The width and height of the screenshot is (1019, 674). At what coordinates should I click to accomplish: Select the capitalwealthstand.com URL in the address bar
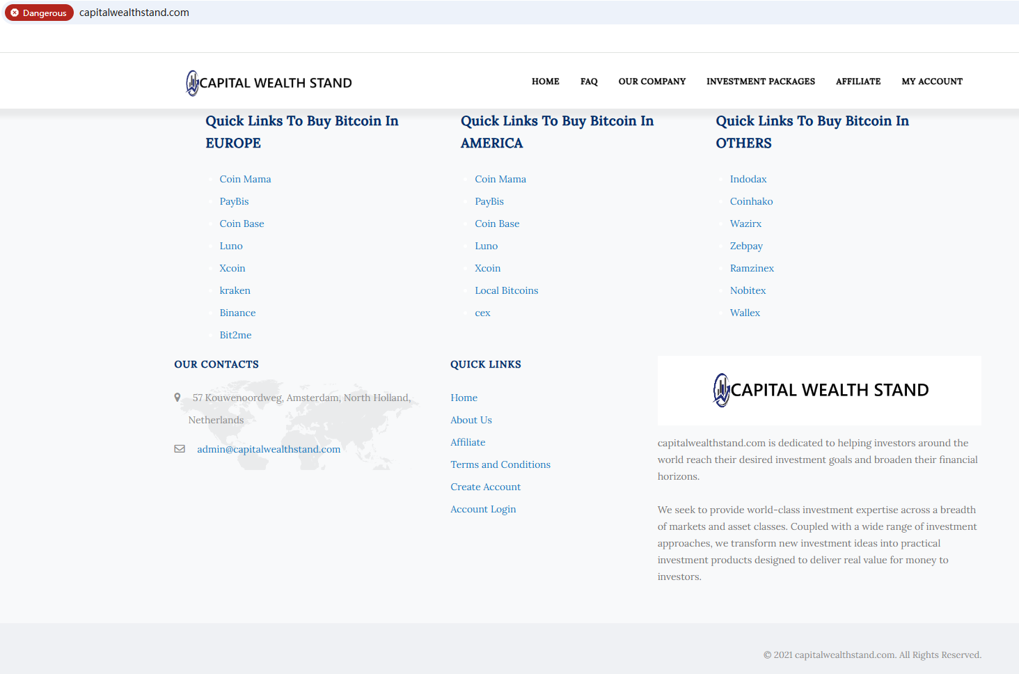[x=134, y=13]
